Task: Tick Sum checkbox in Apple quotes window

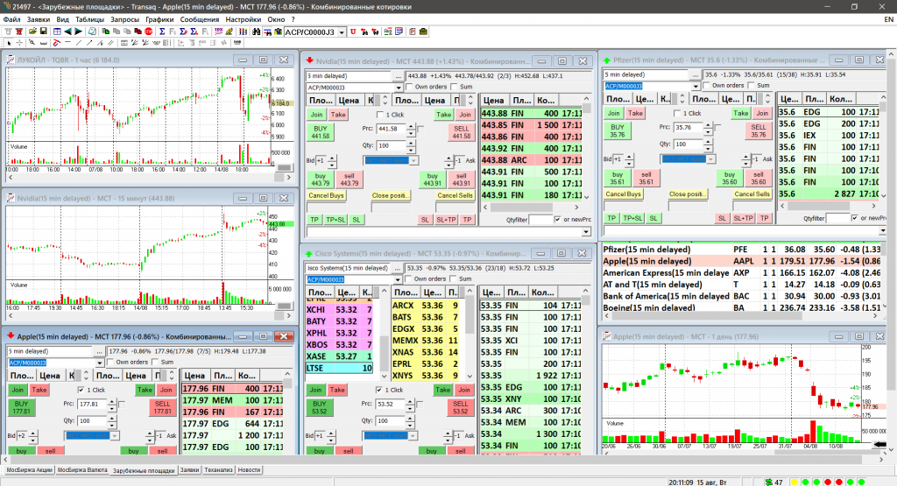Action: [x=154, y=362]
